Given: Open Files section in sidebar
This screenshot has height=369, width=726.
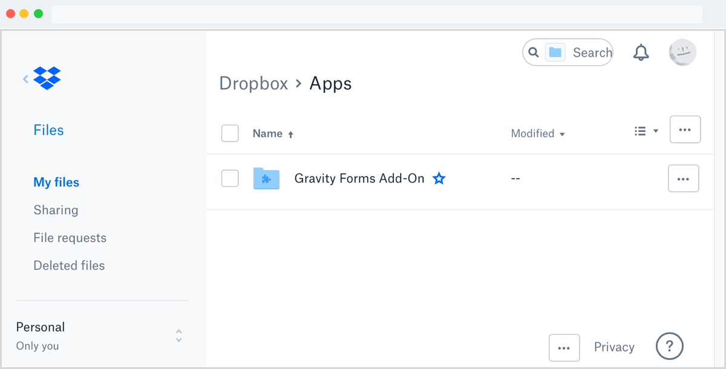Looking at the screenshot, I should (x=48, y=130).
